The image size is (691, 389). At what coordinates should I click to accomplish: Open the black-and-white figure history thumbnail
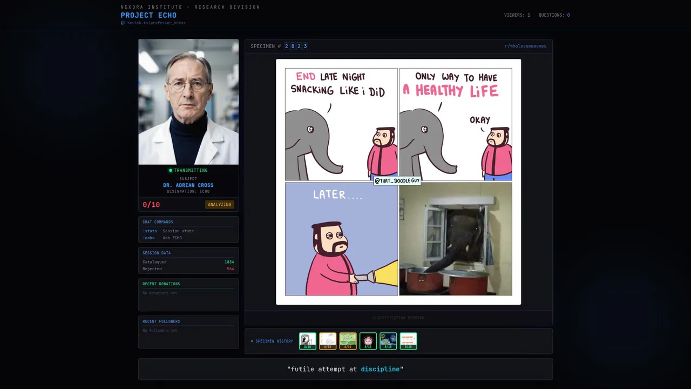(x=308, y=341)
